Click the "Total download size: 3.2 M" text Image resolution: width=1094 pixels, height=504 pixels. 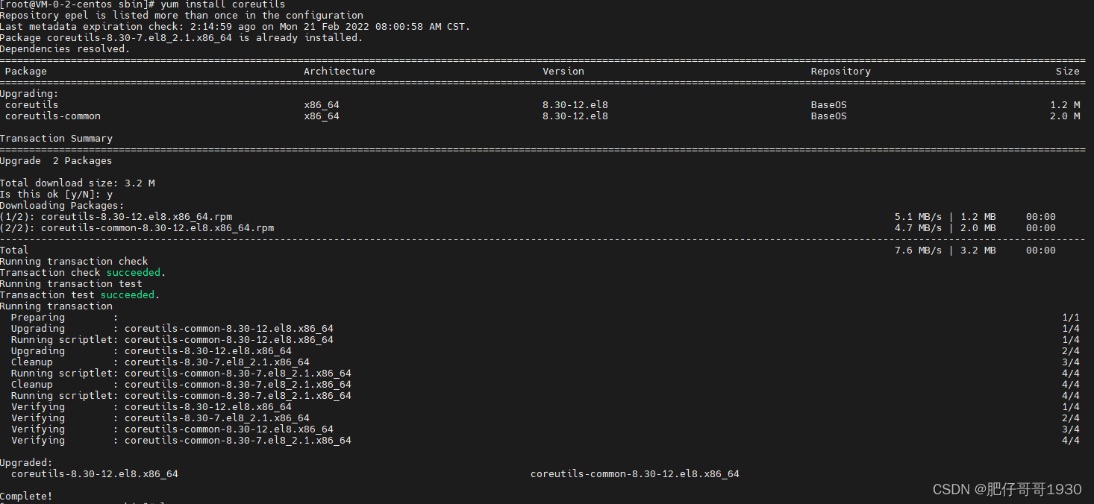(78, 183)
